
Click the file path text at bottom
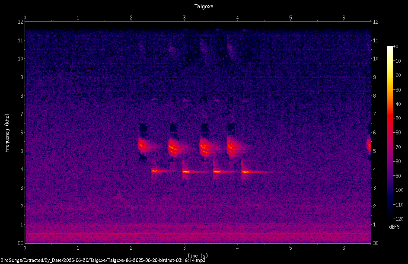tap(103, 261)
